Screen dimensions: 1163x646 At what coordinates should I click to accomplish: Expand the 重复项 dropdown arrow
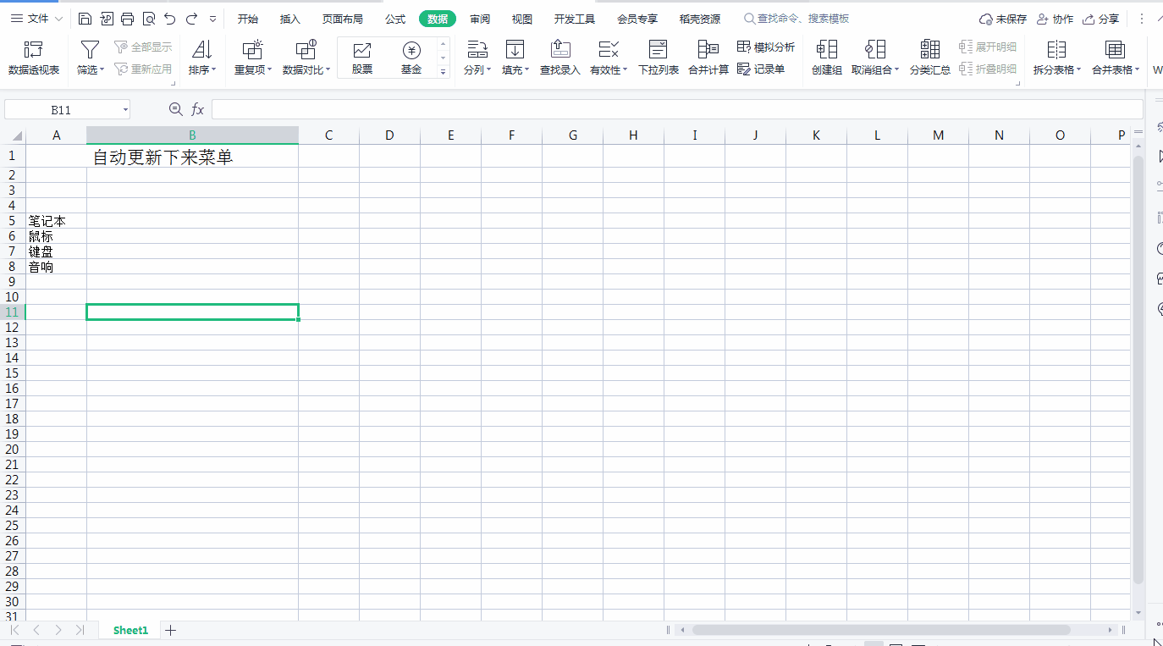point(270,70)
